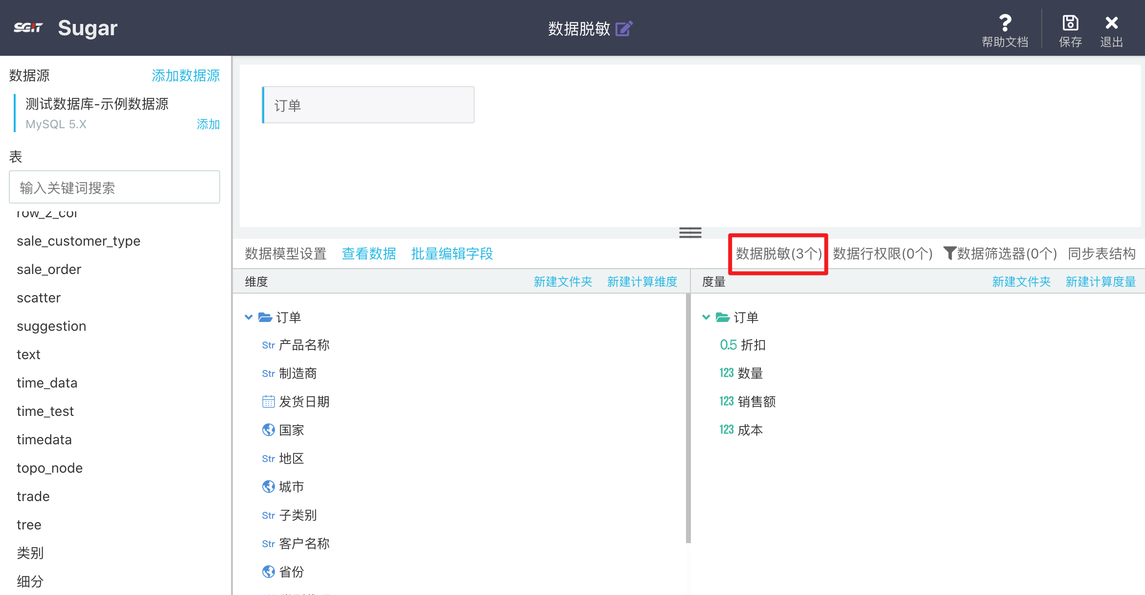The height and width of the screenshot is (595, 1145).
Task: Click the 123 number icon beside 销售额
Action: pos(727,402)
